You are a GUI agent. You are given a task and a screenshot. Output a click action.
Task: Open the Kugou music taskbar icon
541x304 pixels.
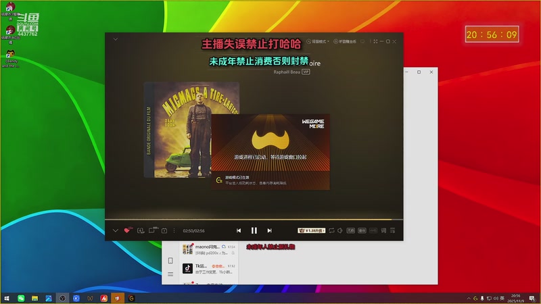(76, 298)
